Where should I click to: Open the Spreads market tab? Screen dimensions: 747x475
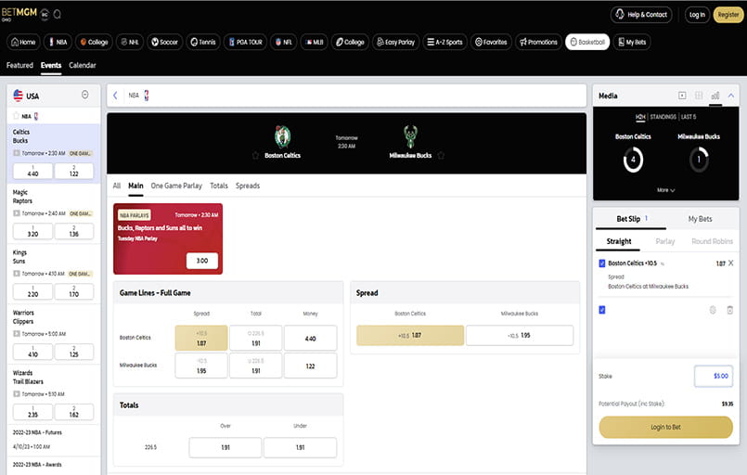point(248,186)
